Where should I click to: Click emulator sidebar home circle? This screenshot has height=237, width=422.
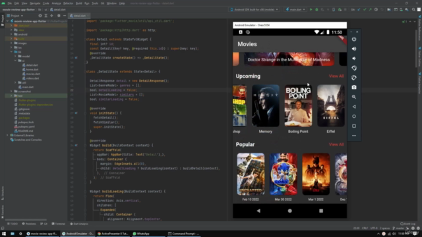(354, 117)
